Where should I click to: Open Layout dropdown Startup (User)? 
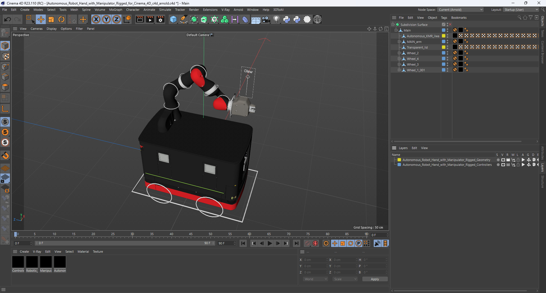click(x=521, y=10)
